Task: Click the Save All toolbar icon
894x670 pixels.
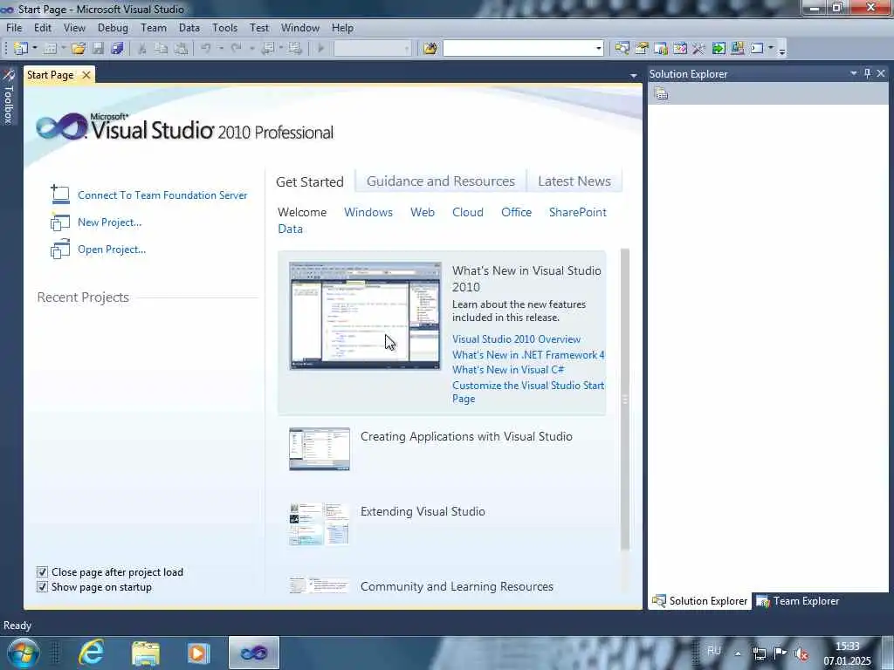Action: click(x=117, y=49)
